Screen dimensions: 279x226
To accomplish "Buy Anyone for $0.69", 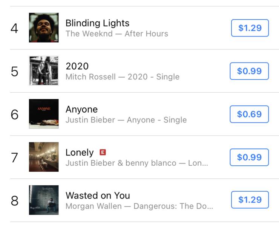I will click(x=249, y=114).
